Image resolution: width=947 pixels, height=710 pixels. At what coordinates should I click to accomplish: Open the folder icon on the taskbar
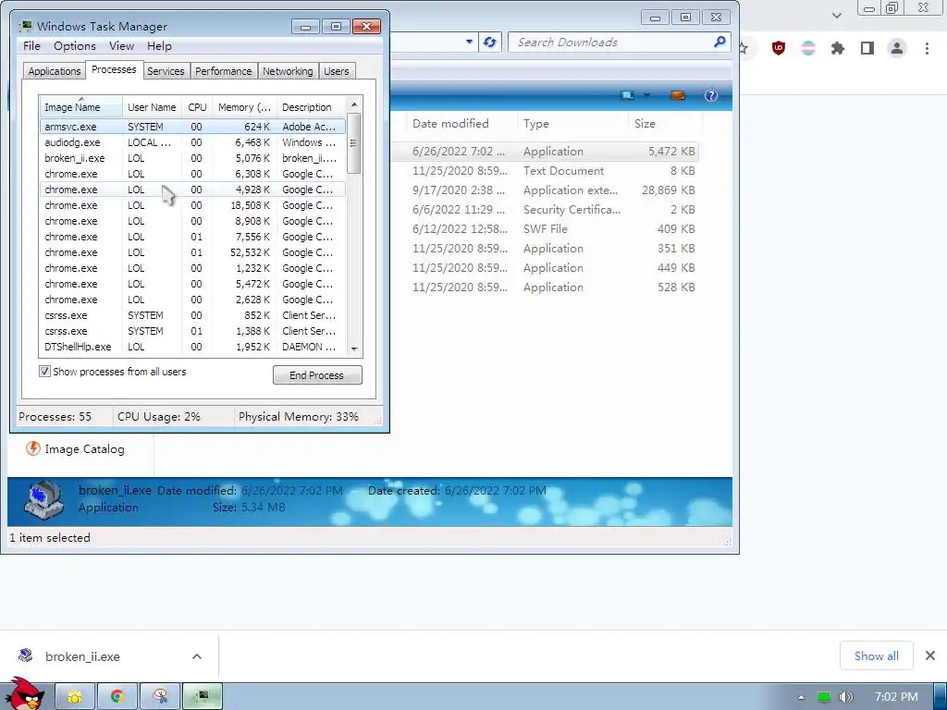[x=74, y=697]
